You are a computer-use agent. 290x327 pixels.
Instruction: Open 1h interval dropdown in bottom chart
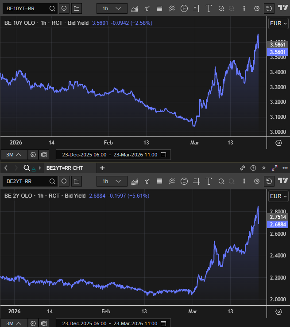pos(112,181)
